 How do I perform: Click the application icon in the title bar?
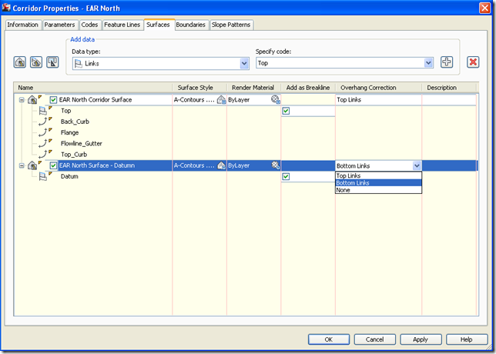tap(6, 8)
